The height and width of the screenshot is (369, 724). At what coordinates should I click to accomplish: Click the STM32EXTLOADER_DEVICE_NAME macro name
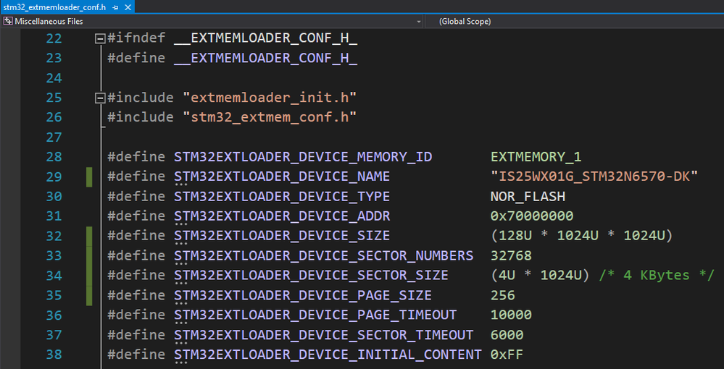282,177
